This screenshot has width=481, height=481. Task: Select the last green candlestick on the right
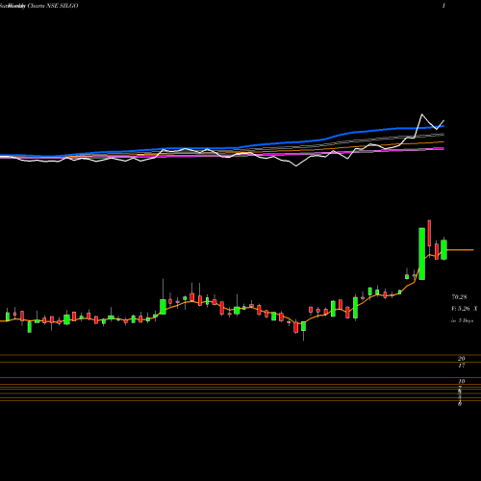click(x=443, y=249)
